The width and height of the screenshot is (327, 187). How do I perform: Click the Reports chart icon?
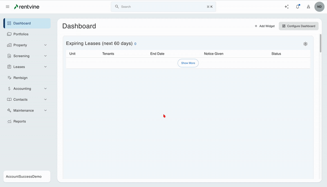[x=9, y=121]
